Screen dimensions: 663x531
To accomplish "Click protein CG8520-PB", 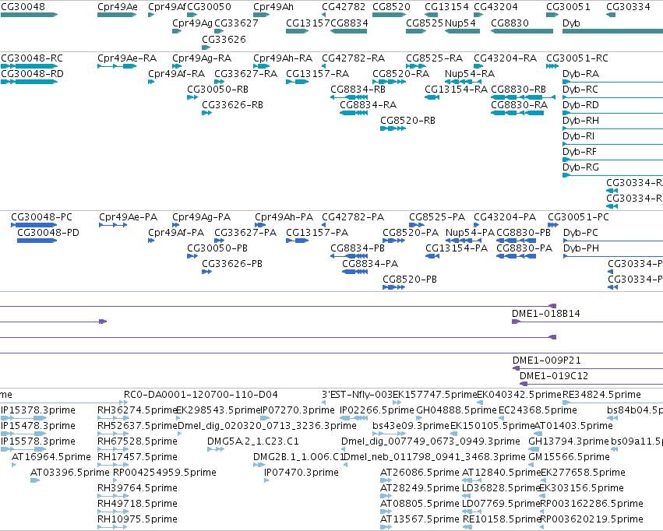I will (x=410, y=280).
